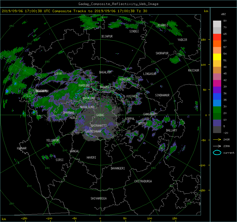Click the -100 tick on right axis
237x222 pixels.
click(202, 165)
